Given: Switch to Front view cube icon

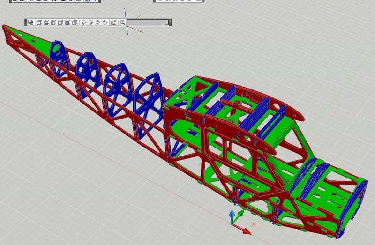Looking at the screenshot, I should 67,22.
